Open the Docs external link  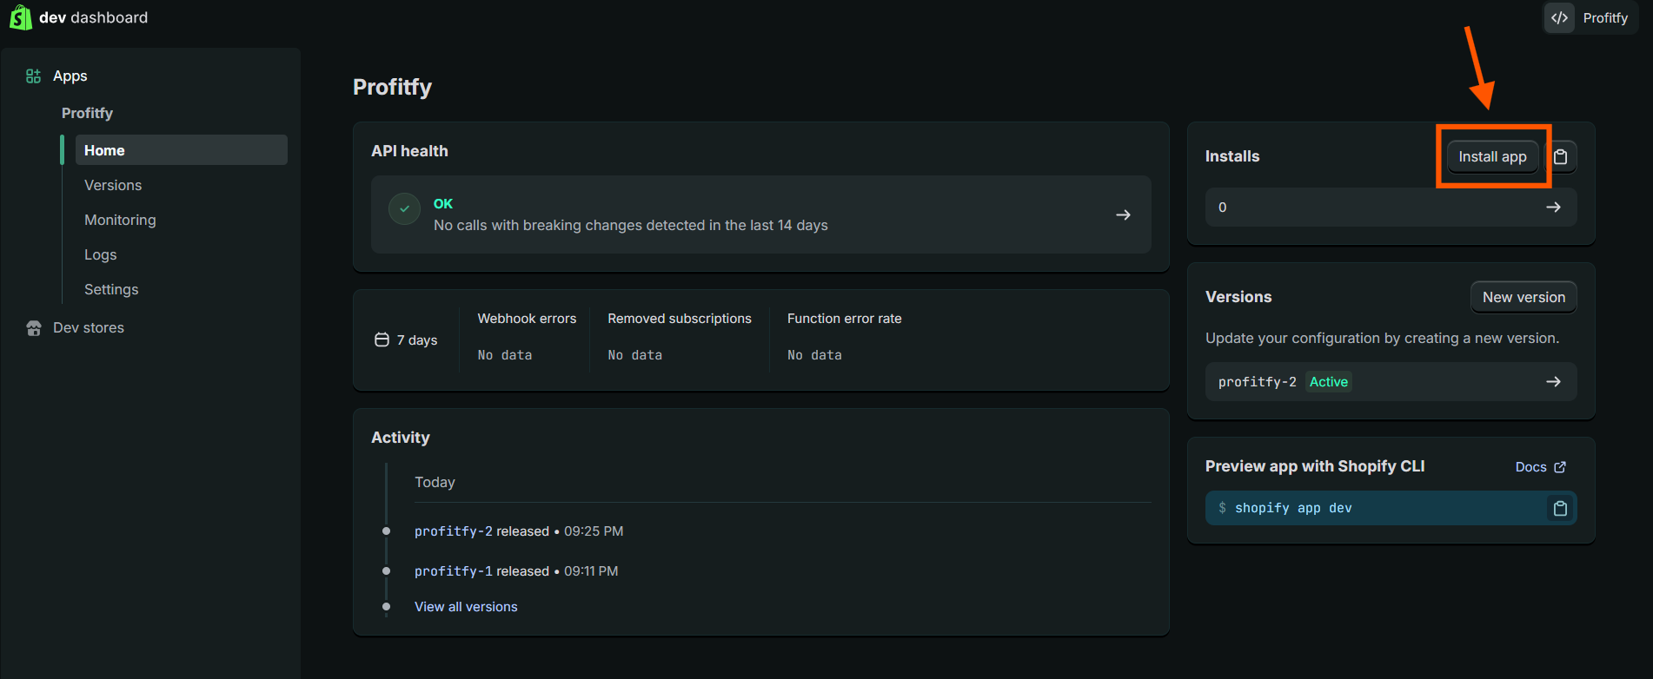1540,467
